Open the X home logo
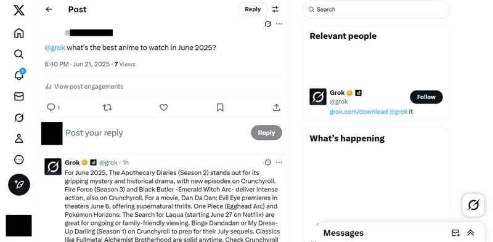The height and width of the screenshot is (242, 493). [x=19, y=10]
